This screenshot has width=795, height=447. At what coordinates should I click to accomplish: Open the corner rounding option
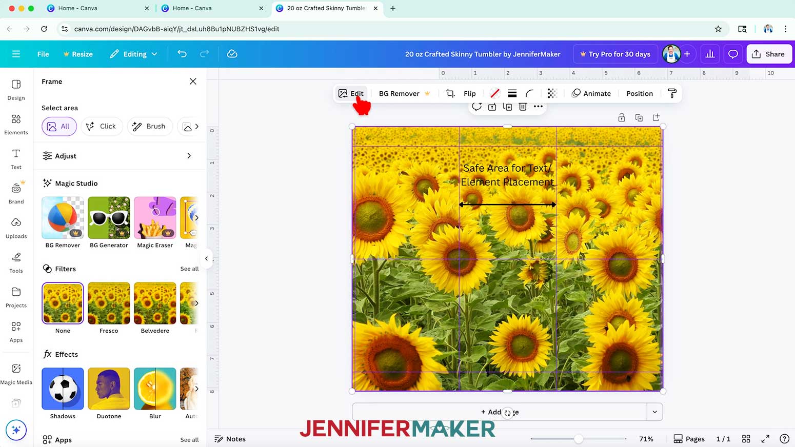point(529,93)
